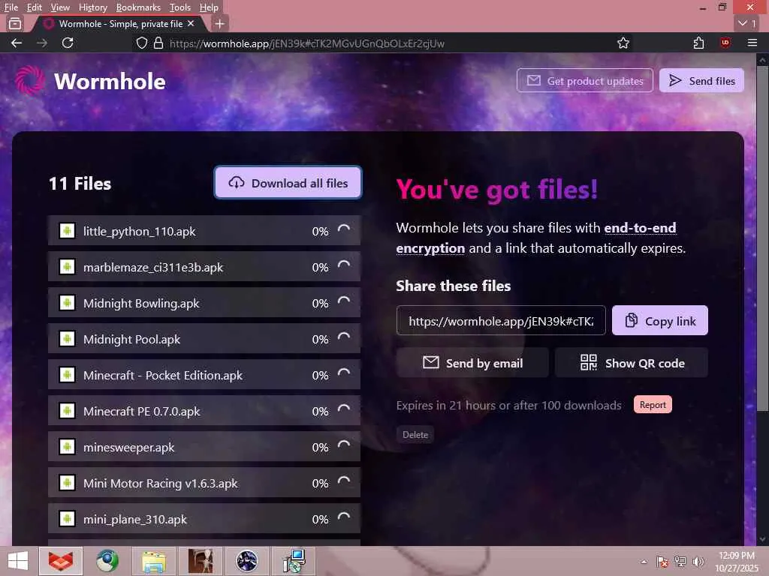The image size is (769, 576).
Task: Click progress spinner for minesweeper.apk
Action: click(x=344, y=445)
